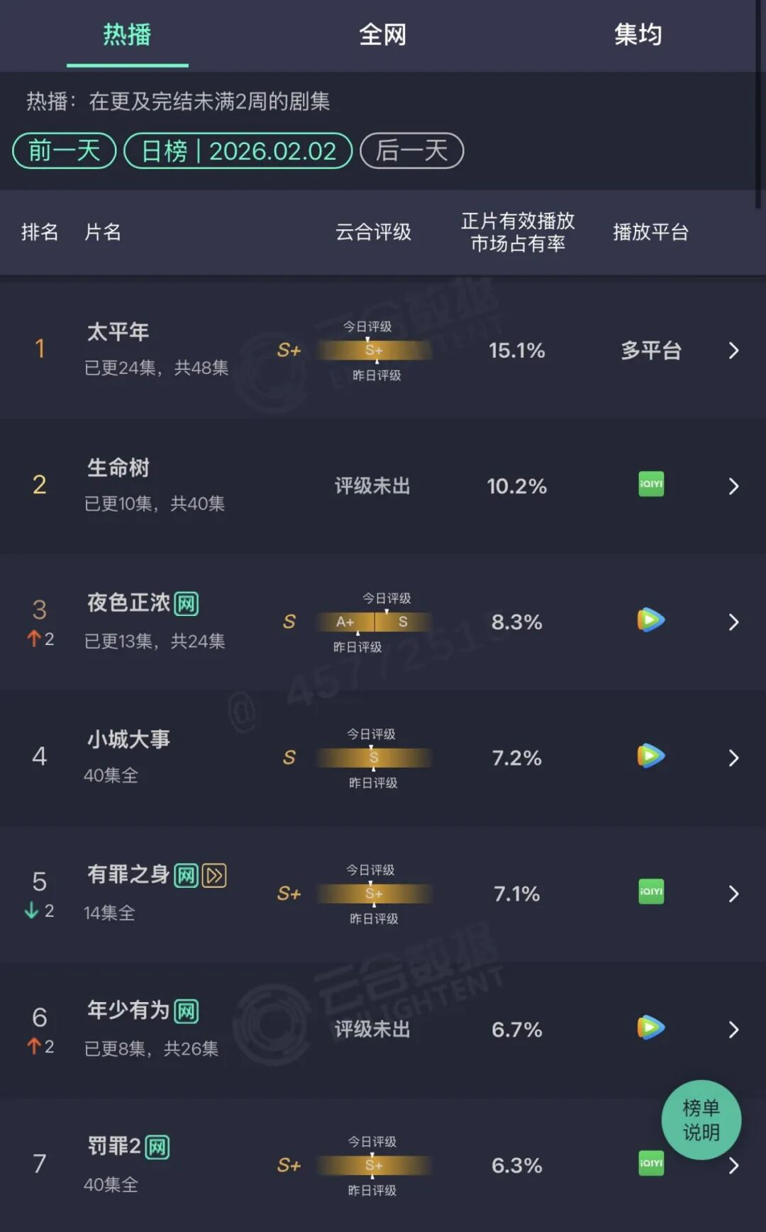Open the 榜单说明 floating button
The image size is (766, 1232).
click(x=701, y=1120)
